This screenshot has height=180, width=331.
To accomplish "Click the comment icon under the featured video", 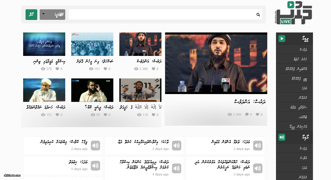I will click(x=247, y=114).
